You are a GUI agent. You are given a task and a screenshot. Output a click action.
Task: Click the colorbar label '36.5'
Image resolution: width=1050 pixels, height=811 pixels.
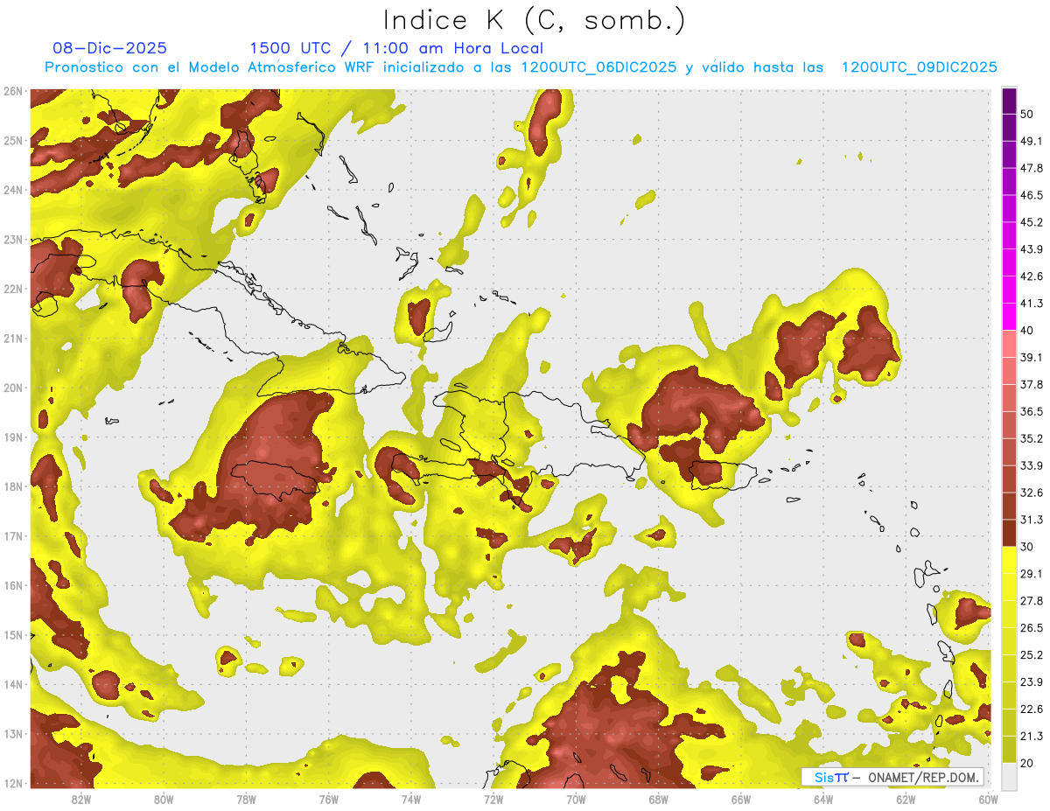click(1031, 411)
